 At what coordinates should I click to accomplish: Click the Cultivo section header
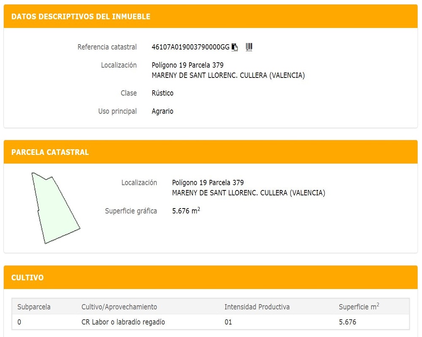pyautogui.click(x=27, y=278)
